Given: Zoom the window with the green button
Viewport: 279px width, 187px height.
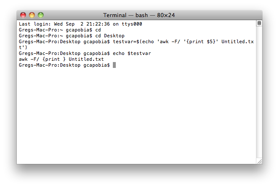Looking at the screenshot, I should tap(41, 15).
